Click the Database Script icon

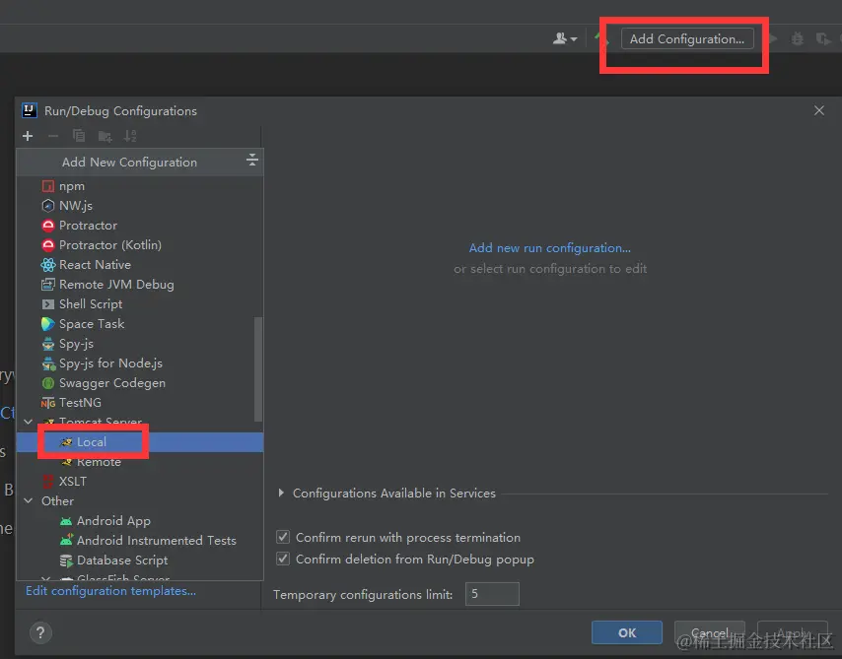click(x=66, y=560)
